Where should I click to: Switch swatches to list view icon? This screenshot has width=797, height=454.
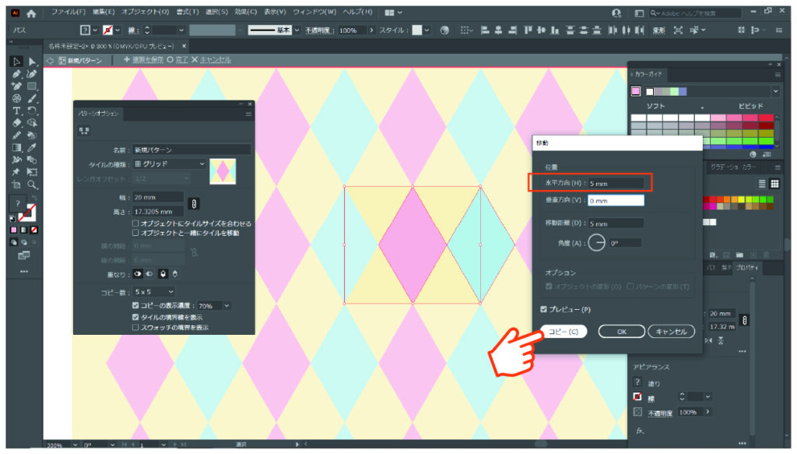pos(762,184)
